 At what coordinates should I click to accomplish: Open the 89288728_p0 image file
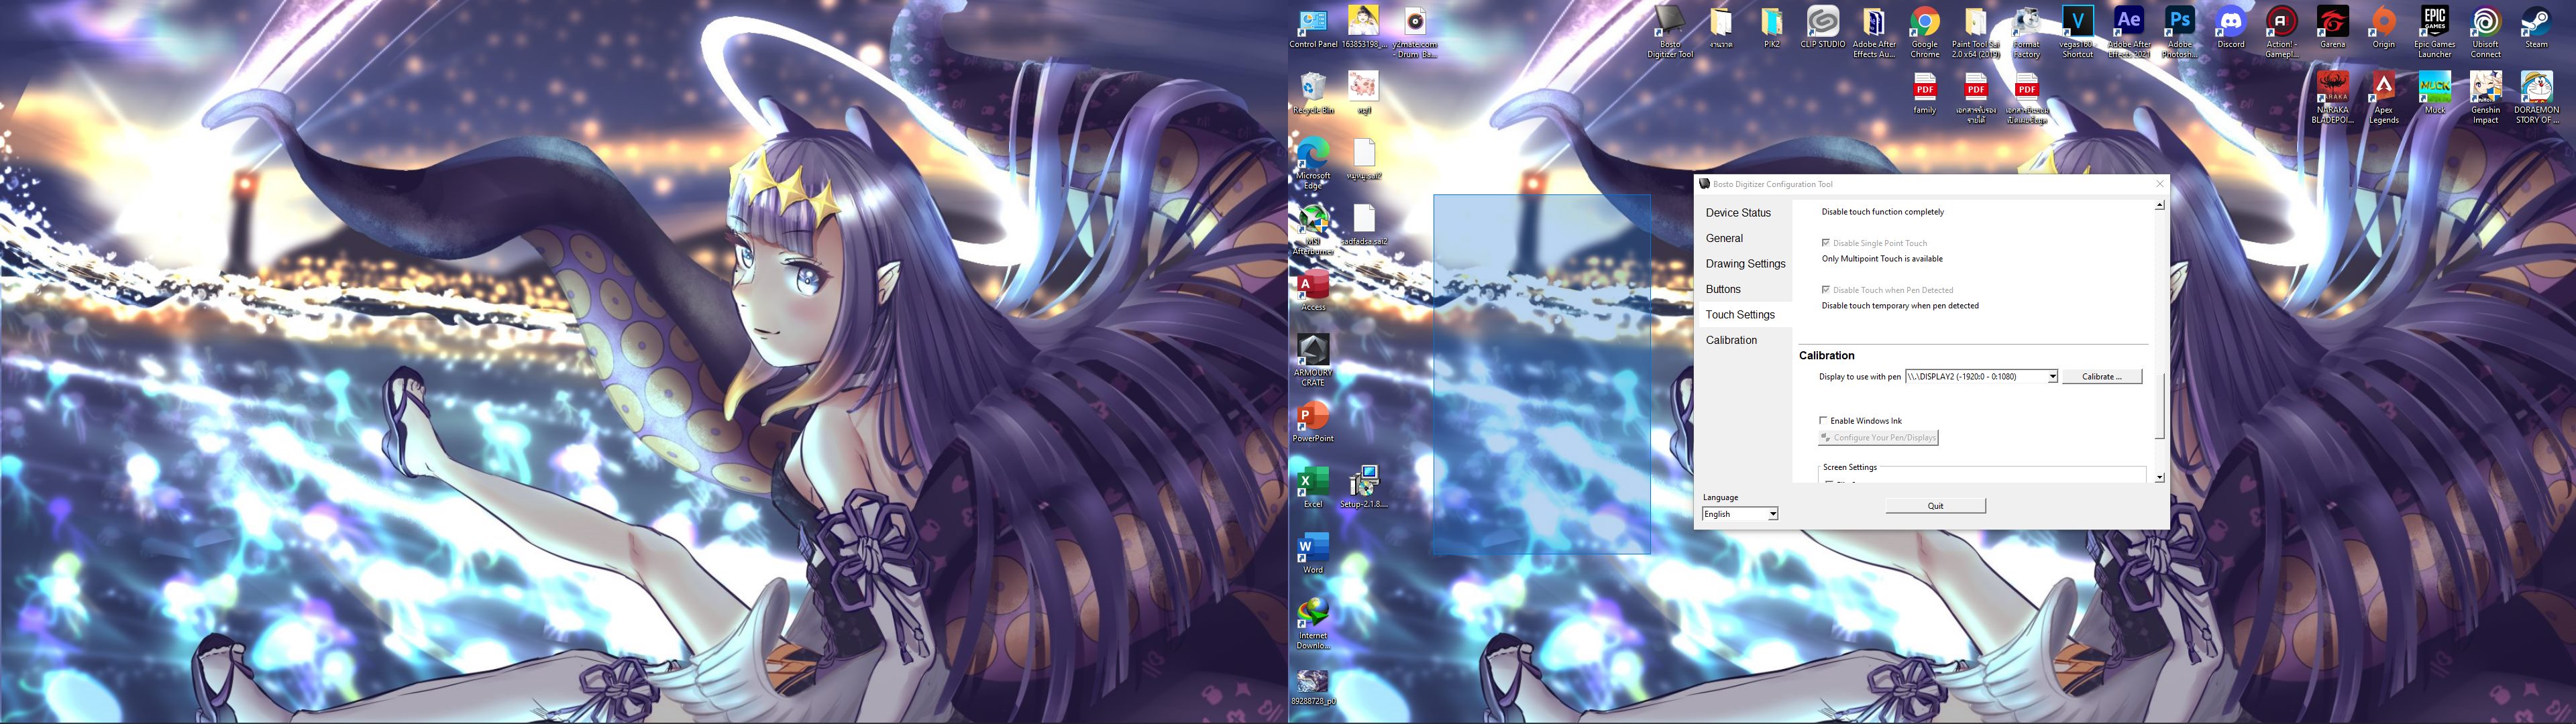pos(1313,687)
